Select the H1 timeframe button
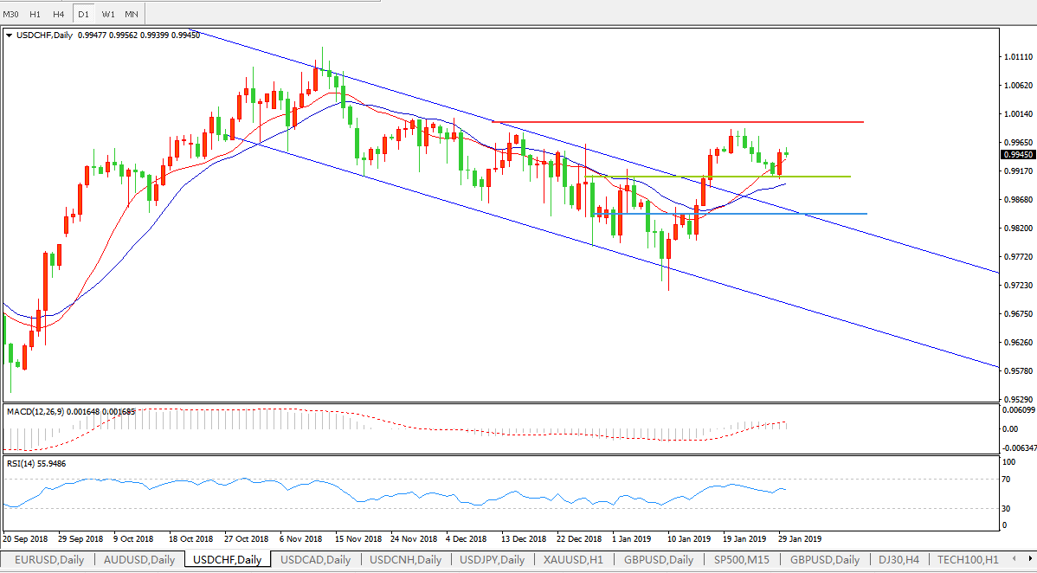The height and width of the screenshot is (573, 1037). coord(35,14)
